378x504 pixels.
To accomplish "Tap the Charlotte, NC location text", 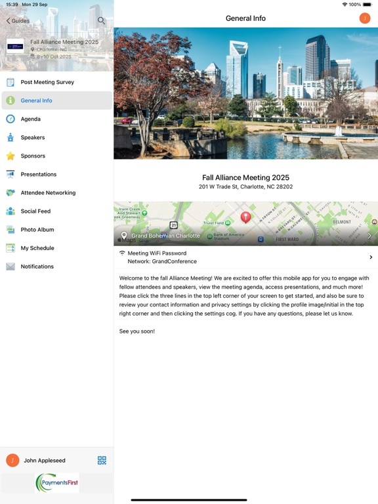I will coord(51,49).
